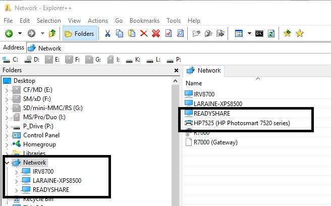Open the File menu

(x=8, y=21)
